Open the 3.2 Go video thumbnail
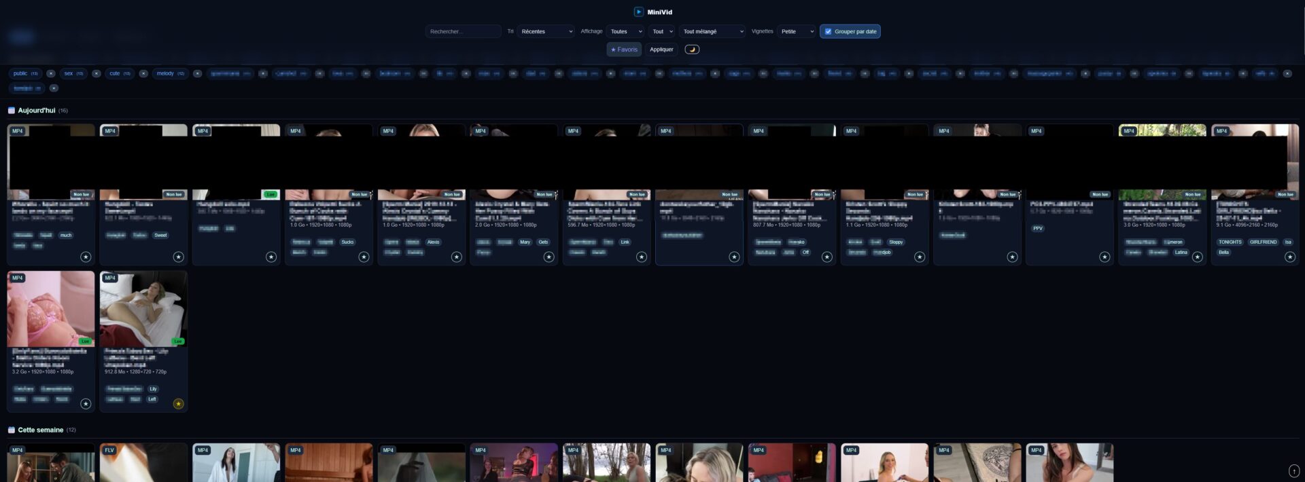The image size is (1305, 482). (x=51, y=309)
